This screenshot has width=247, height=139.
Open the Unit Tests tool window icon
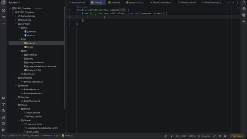coord(3,98)
